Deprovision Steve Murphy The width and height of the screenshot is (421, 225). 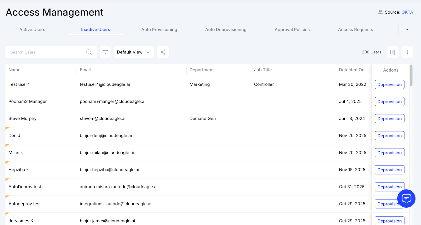click(389, 119)
